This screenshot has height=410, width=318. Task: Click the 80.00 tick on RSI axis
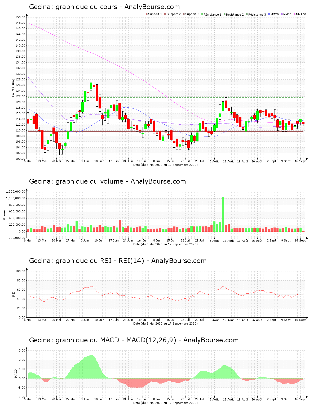coord(21,280)
